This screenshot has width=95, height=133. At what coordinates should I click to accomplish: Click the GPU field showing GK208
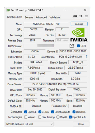pos(34,29)
